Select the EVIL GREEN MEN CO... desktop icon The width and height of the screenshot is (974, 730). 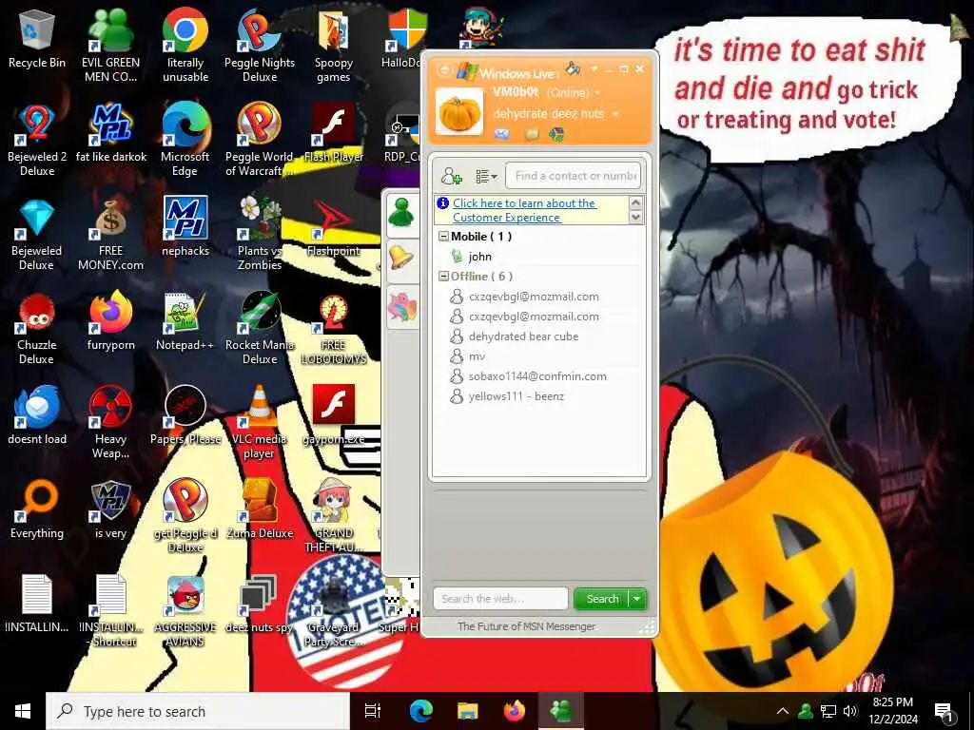click(x=110, y=45)
